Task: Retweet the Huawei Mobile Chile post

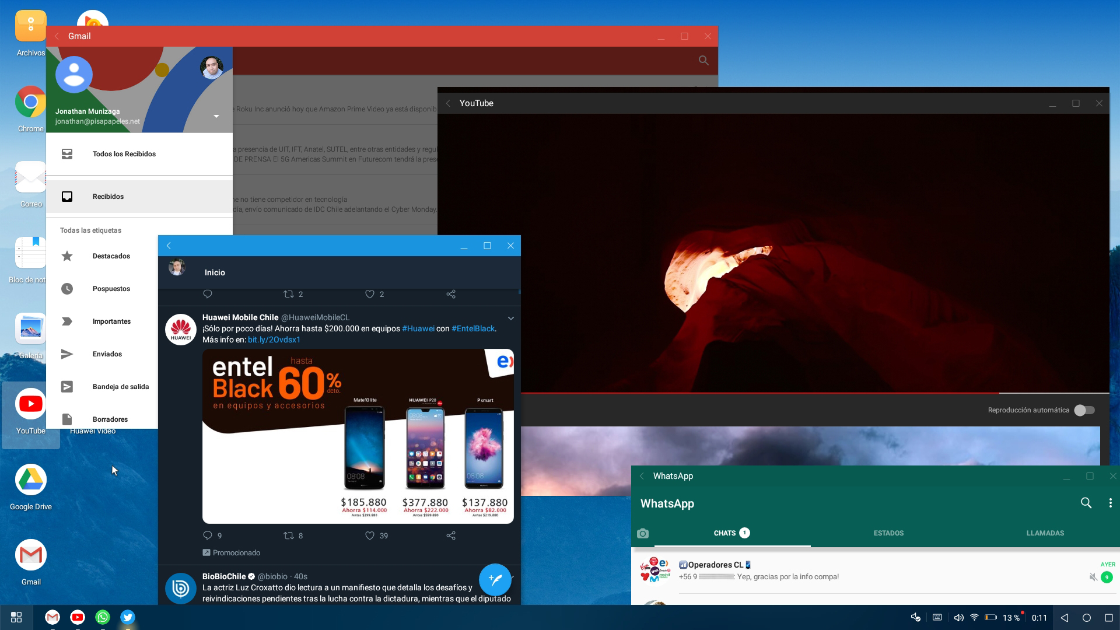Action: (x=289, y=535)
